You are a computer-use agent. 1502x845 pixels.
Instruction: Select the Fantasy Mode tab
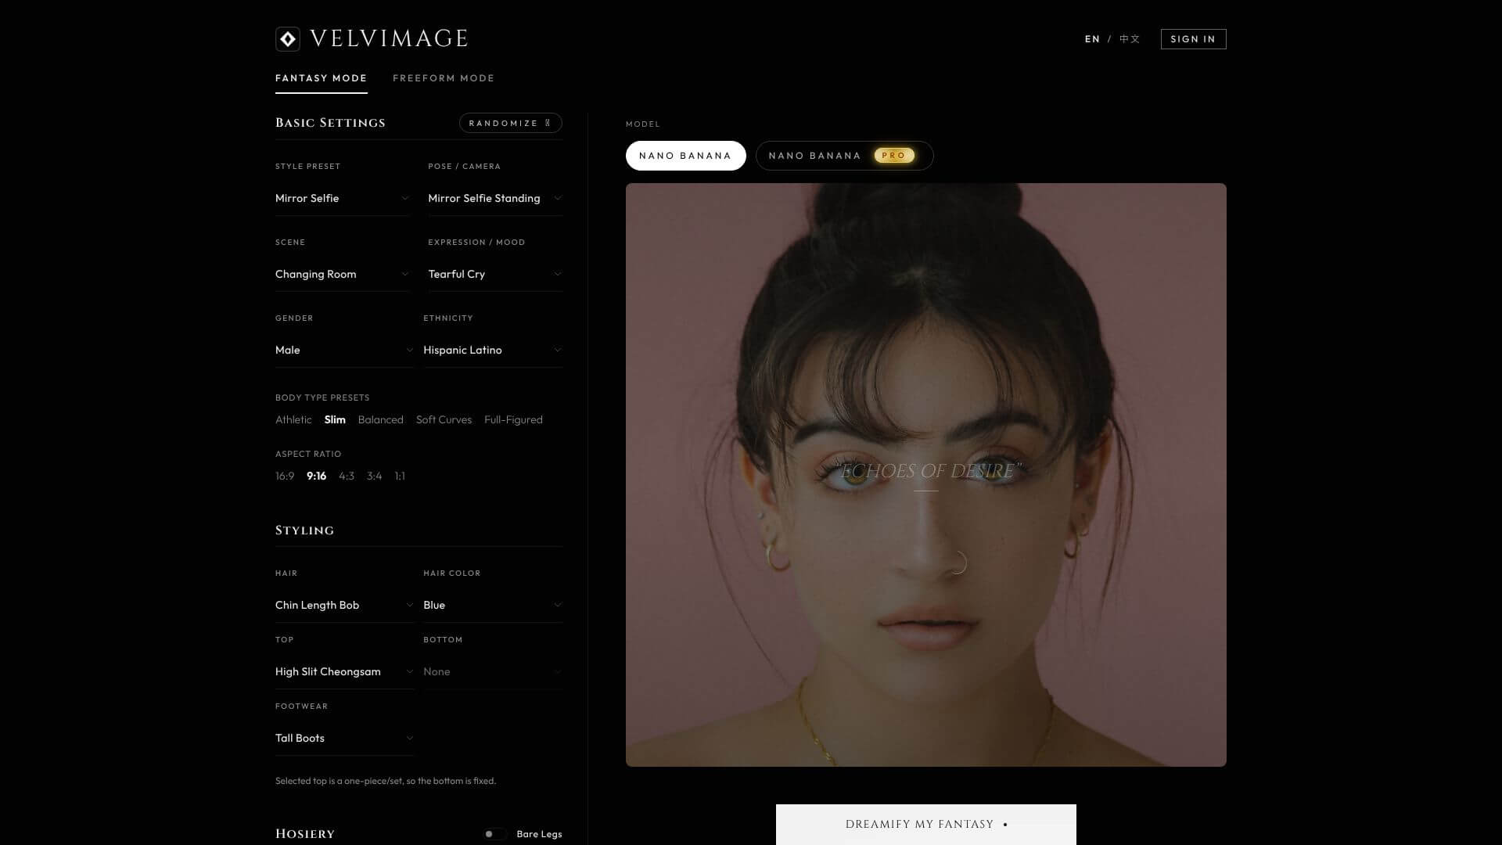pos(321,78)
